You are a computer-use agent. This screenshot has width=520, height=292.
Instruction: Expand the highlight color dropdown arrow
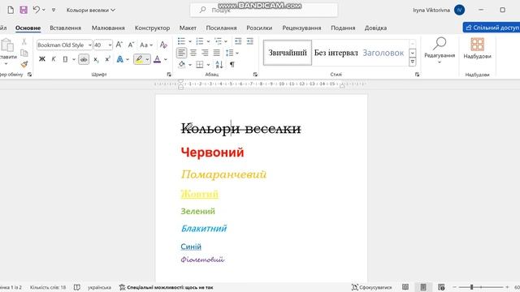[x=147, y=59]
